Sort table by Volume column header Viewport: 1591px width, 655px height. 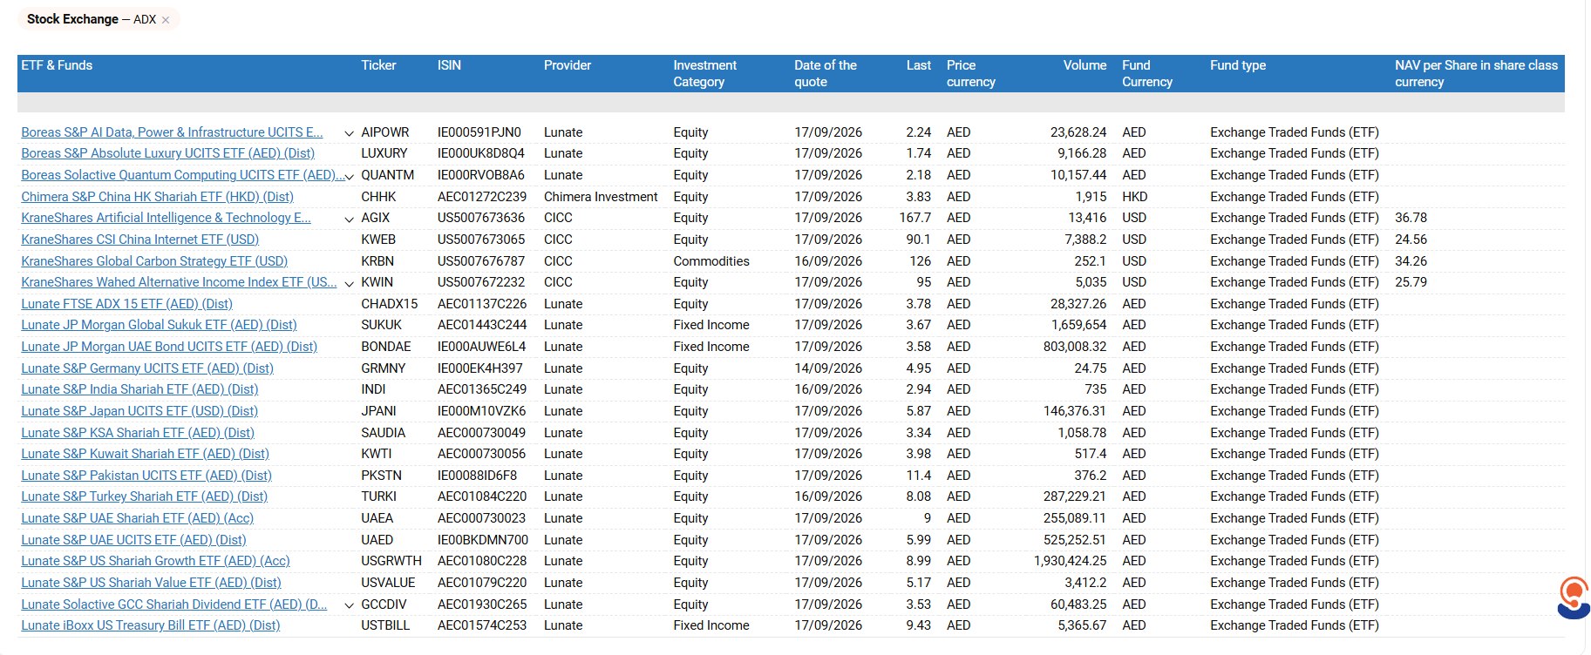tap(1084, 65)
